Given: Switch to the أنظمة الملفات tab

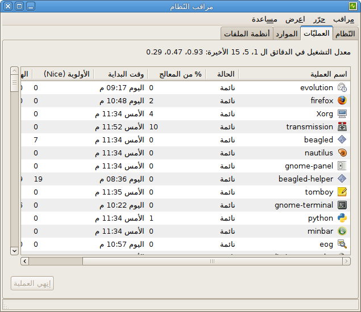Looking at the screenshot, I should click(247, 33).
